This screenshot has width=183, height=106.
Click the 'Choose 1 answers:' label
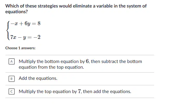[x=20, y=48]
